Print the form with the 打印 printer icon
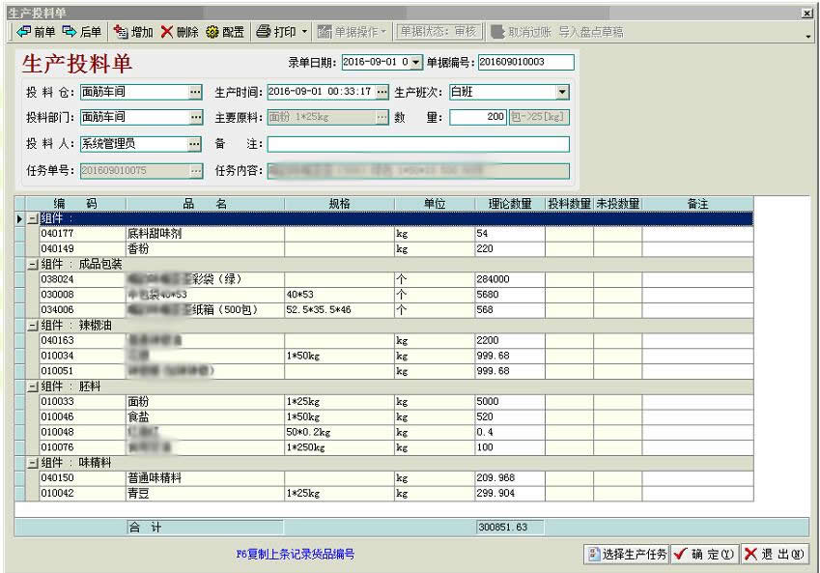 tap(277, 32)
